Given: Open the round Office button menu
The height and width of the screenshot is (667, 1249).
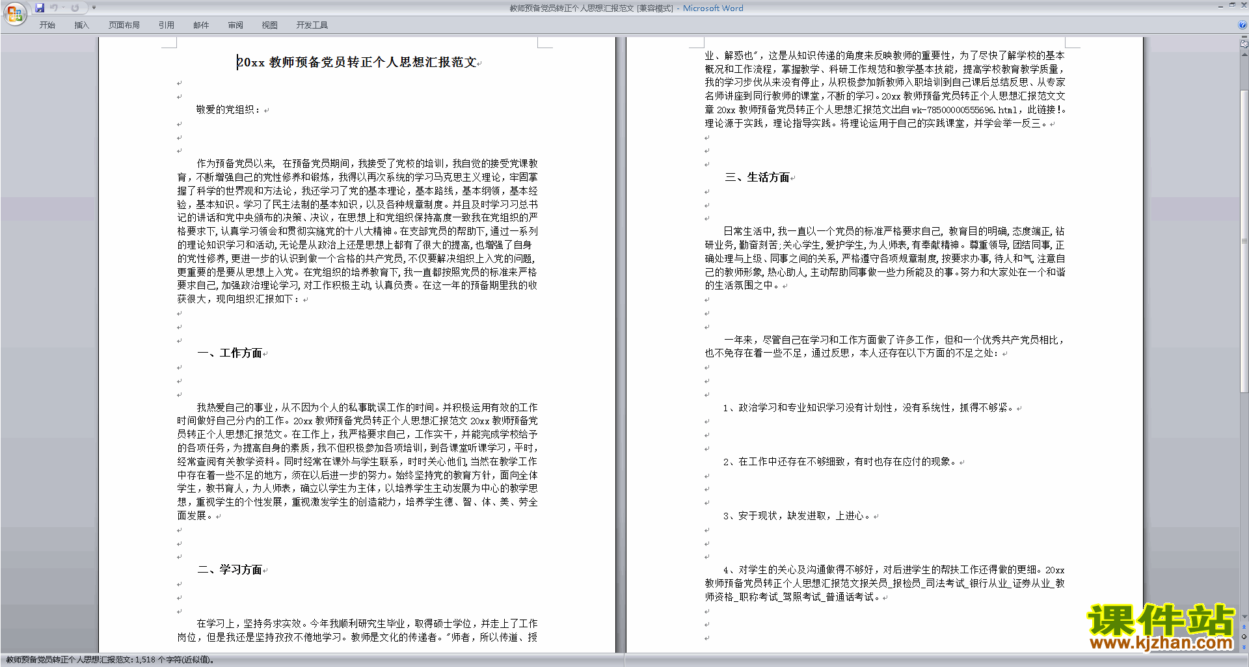Looking at the screenshot, I should [14, 14].
